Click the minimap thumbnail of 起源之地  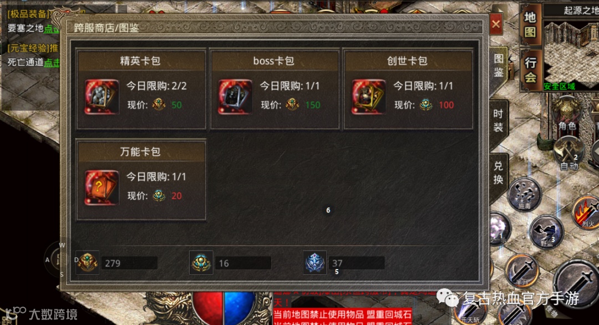[571, 52]
